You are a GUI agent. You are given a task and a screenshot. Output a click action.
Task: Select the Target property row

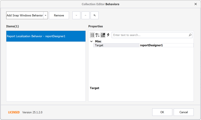click(143, 45)
